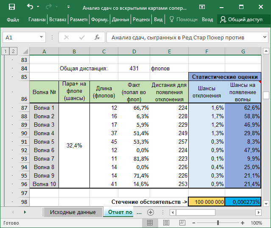Open the Данные ribbon tab
This screenshot has width=271, height=228.
[120, 19]
